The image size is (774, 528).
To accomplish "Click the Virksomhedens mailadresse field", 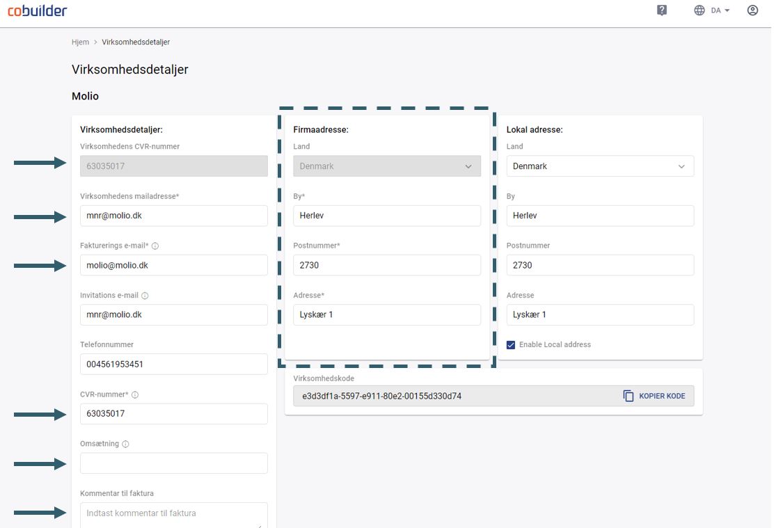I will point(174,216).
